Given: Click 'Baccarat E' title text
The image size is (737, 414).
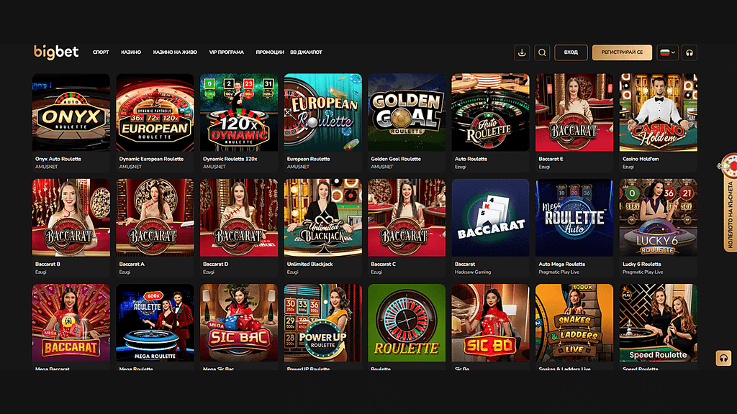Looking at the screenshot, I should 551,159.
